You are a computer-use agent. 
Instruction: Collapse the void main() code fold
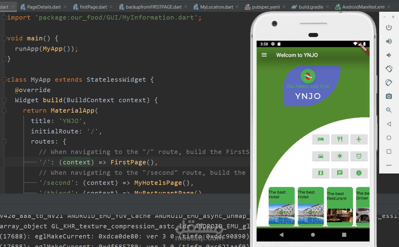(x=4, y=38)
